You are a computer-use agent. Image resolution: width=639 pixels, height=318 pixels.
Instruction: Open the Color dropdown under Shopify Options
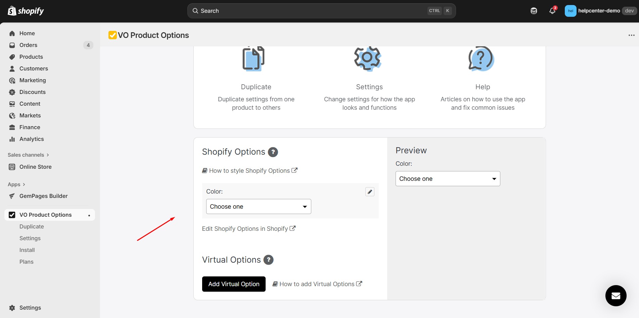(x=258, y=206)
